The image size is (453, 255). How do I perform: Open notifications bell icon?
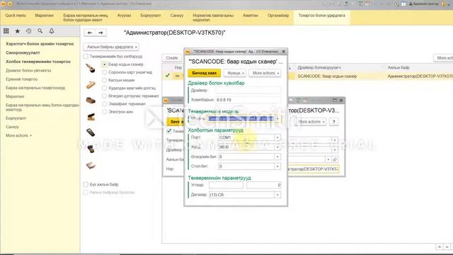tap(52, 31)
